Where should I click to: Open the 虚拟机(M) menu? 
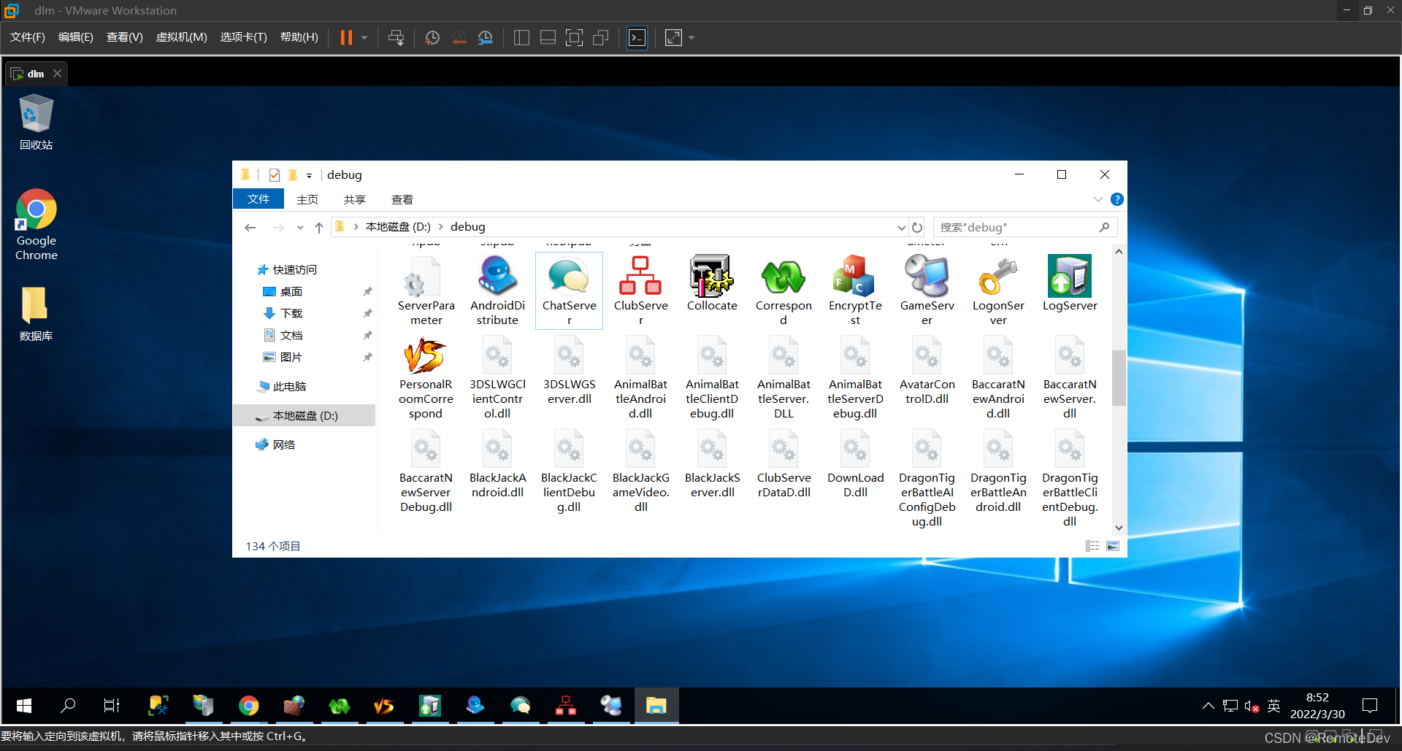pos(182,37)
